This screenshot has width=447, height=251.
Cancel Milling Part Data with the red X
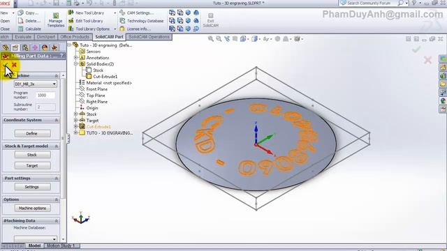pyautogui.click(x=14, y=65)
